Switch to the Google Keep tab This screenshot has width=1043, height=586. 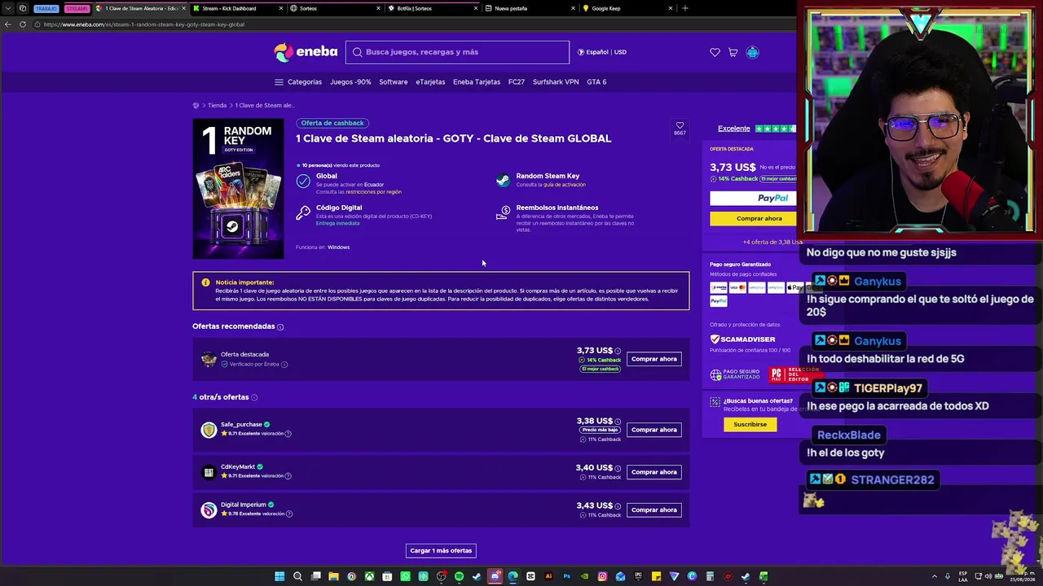point(627,8)
